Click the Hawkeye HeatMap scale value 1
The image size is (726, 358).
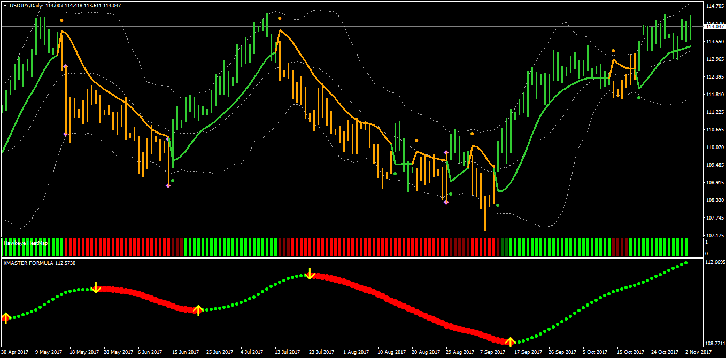707,242
